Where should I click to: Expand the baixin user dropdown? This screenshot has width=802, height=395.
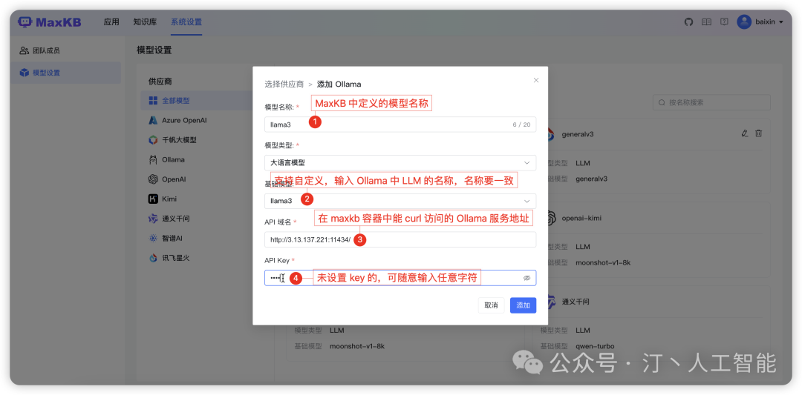click(780, 22)
